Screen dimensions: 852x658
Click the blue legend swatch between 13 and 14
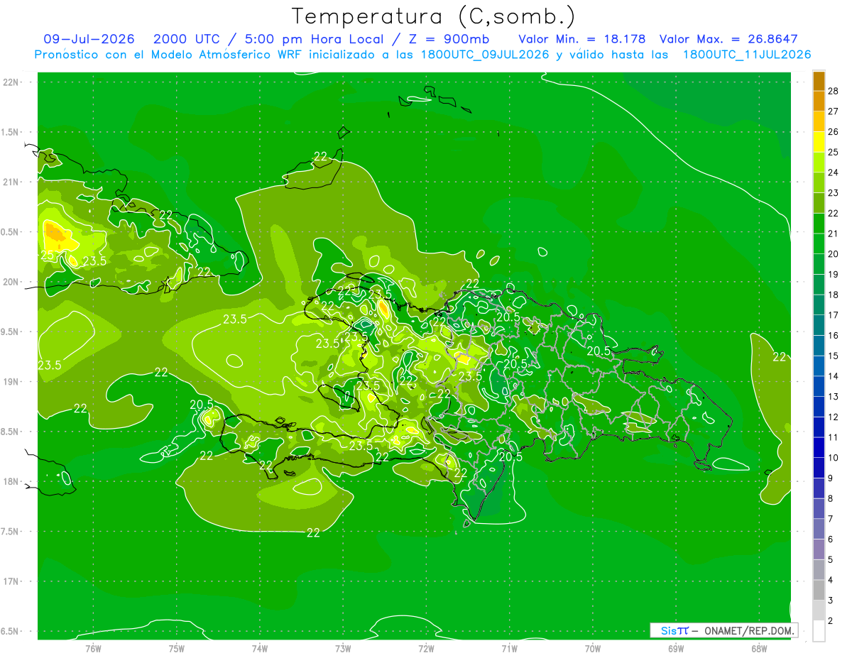tap(819, 386)
